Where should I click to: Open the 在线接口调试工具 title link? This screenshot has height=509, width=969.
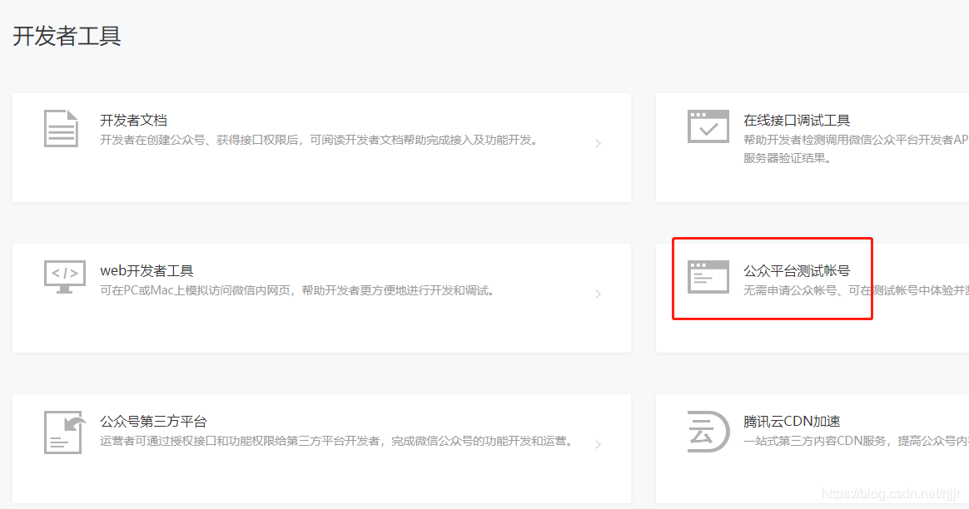pyautogui.click(x=797, y=120)
